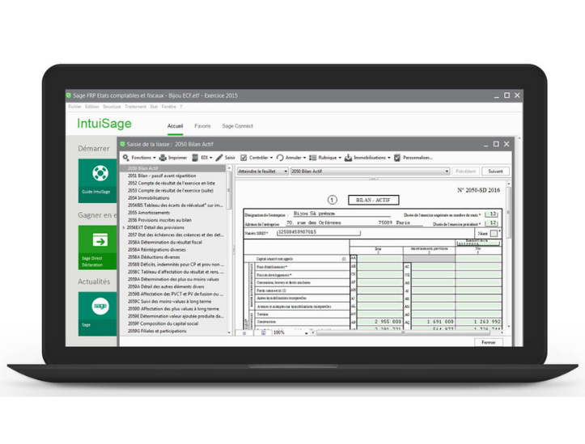Close the Saisie de la liasse window
This screenshot has width=585, height=444.
(x=507, y=144)
